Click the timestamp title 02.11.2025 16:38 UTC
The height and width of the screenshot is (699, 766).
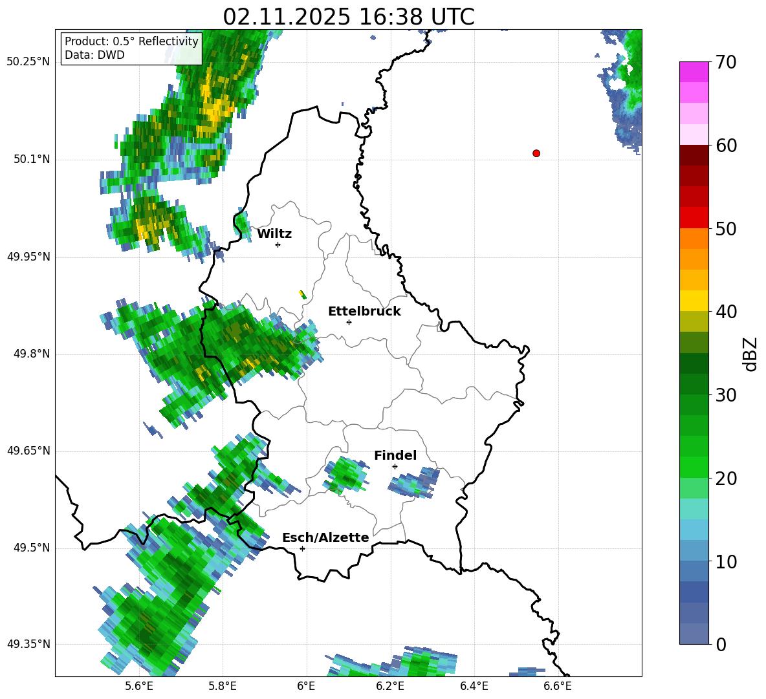(349, 17)
